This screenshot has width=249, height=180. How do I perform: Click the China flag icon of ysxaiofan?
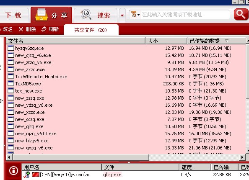[x=35, y=175]
